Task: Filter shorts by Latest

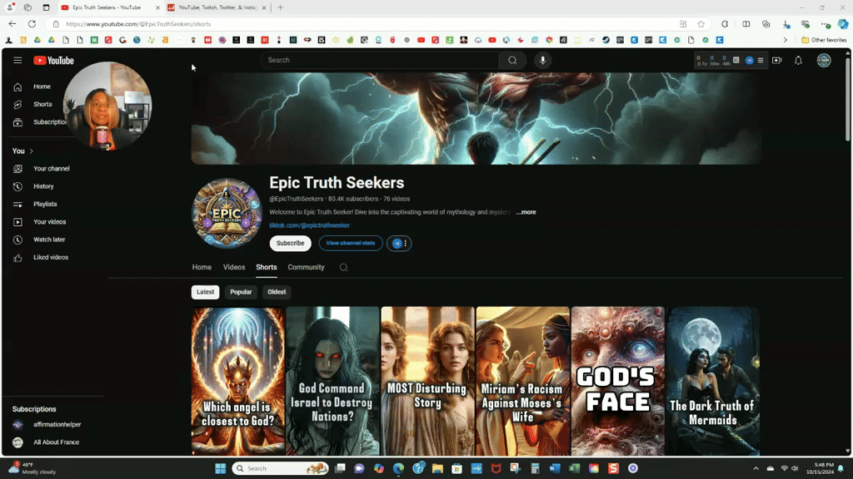Action: click(x=205, y=292)
